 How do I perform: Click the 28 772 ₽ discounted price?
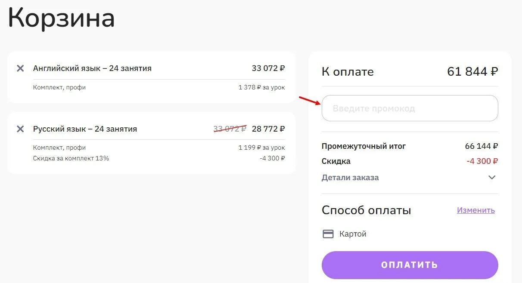(268, 129)
